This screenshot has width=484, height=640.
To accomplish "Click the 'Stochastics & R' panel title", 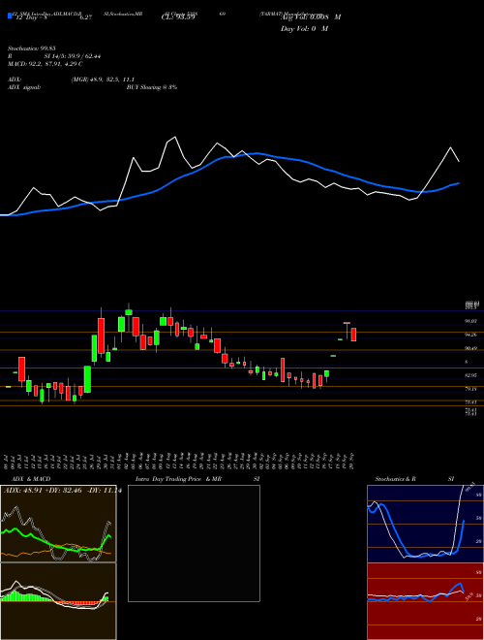I will tap(396, 479).
